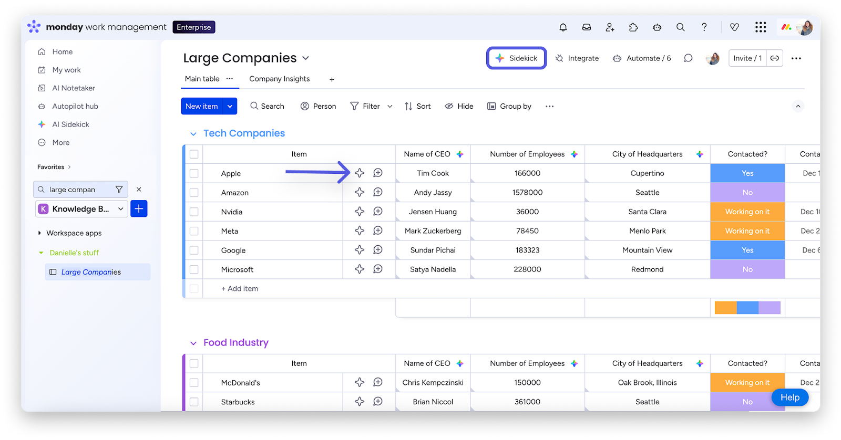The image size is (841, 440).
Task: Click the AI sparkle icon in Apple row
Action: pos(360,173)
